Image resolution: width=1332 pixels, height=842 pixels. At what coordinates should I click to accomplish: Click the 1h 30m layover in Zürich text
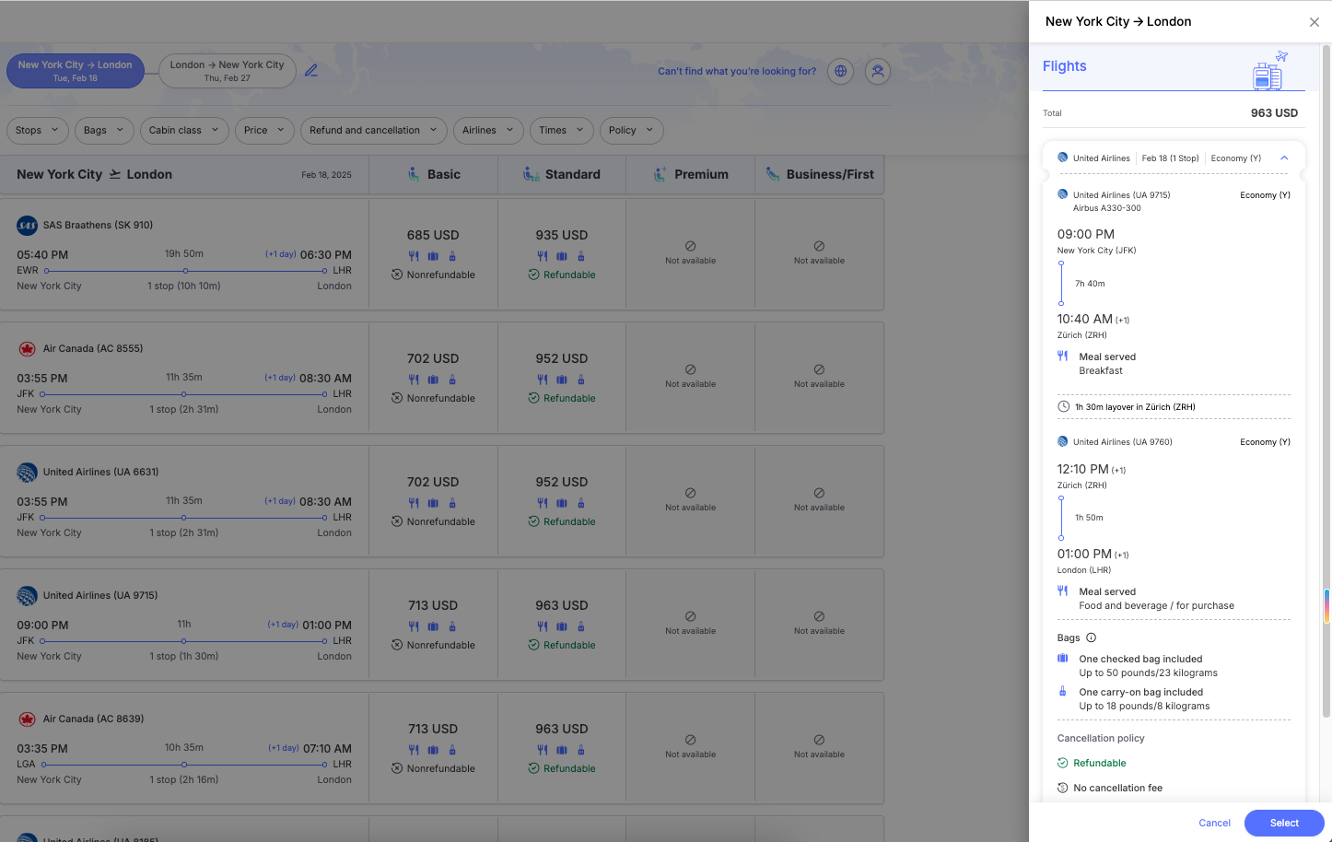1135,406
